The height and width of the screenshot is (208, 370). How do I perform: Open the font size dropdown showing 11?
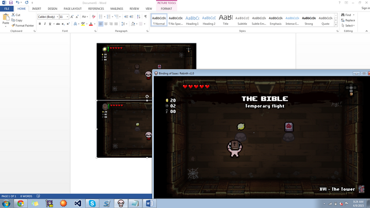coord(68,17)
